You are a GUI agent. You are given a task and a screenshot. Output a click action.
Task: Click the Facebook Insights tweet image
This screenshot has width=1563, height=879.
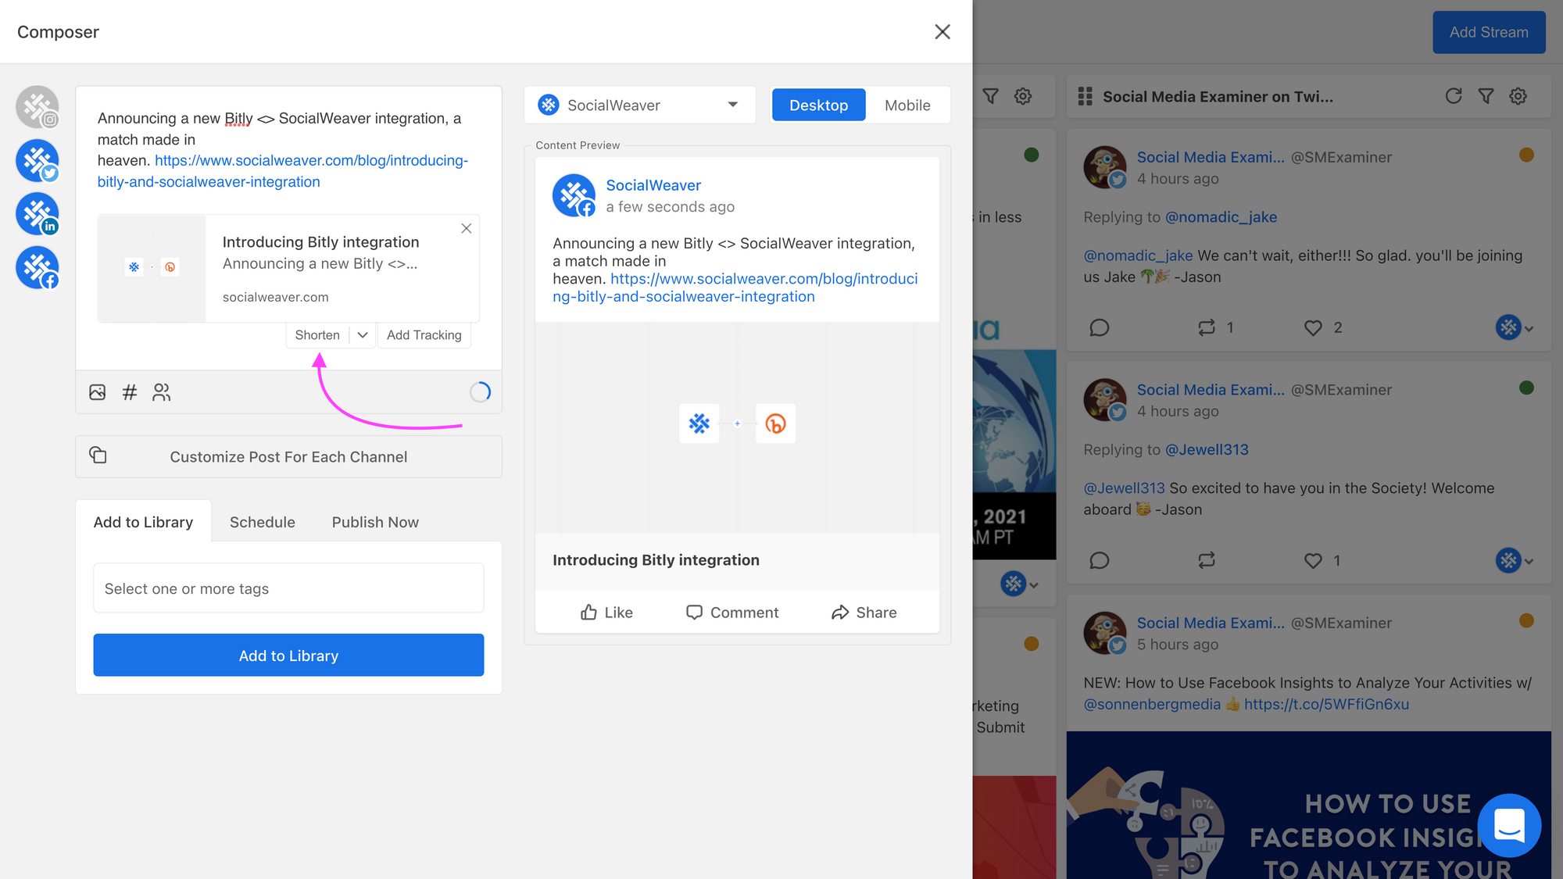tap(1308, 805)
